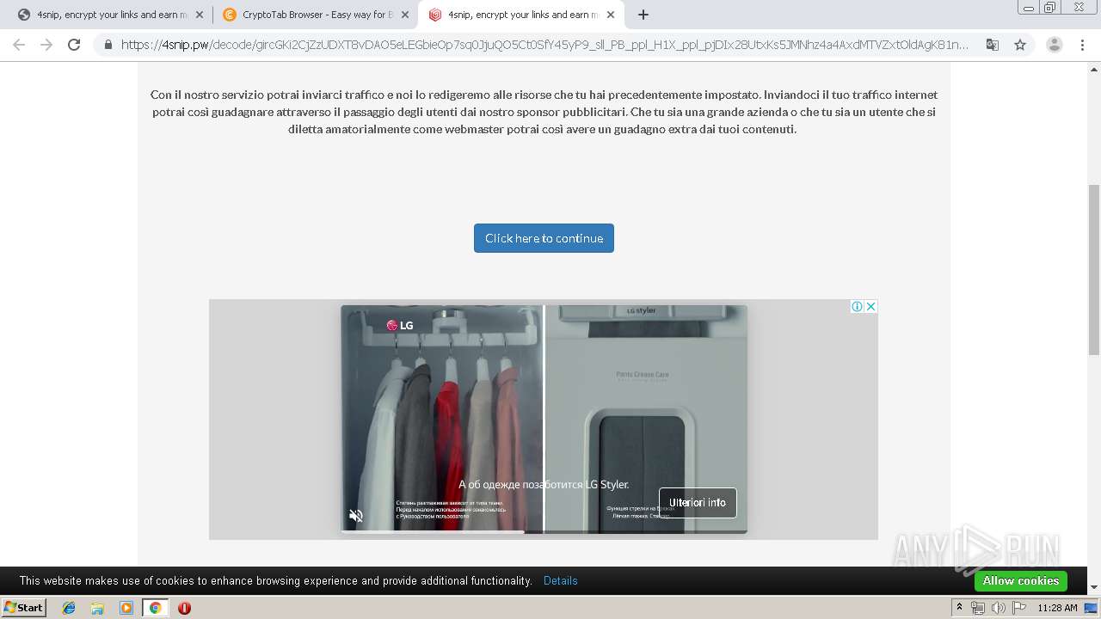
Task: Open Windows Explorer folder from taskbar
Action: (x=97, y=608)
